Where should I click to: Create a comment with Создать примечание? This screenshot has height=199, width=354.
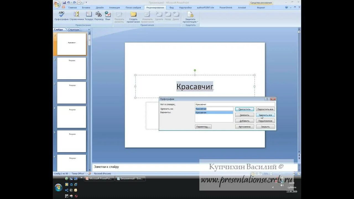pos(133,17)
